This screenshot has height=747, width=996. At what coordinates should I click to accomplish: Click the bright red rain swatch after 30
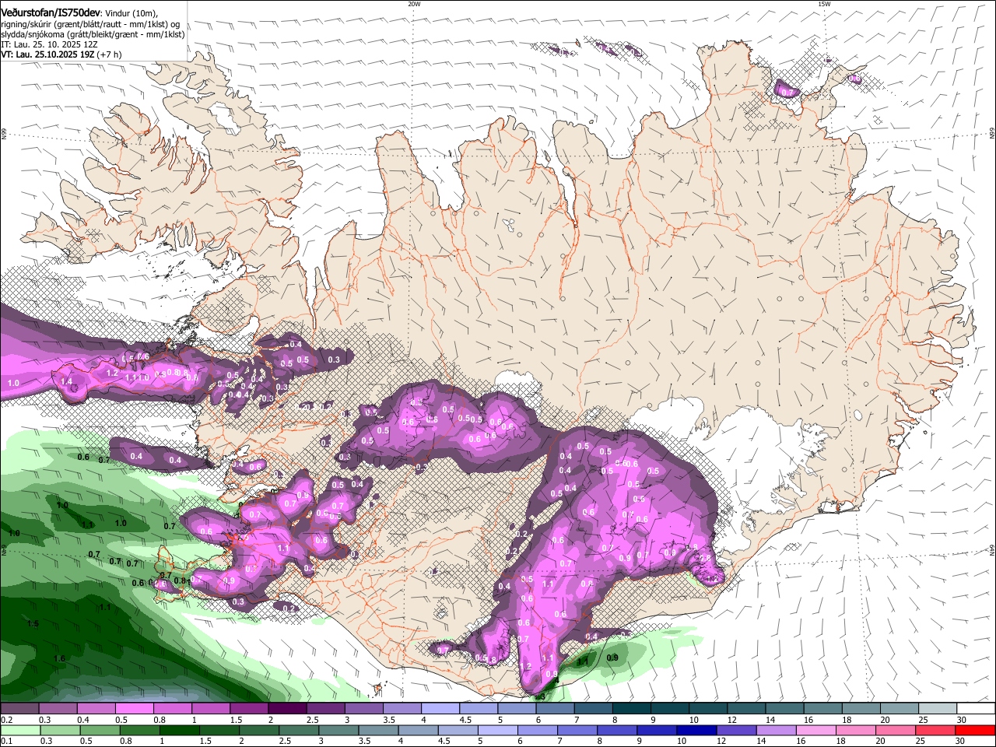976,731
